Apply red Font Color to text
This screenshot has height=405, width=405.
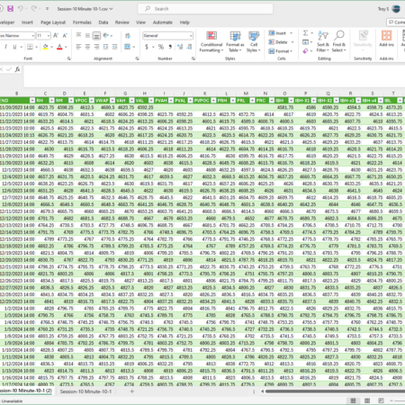tap(59, 47)
